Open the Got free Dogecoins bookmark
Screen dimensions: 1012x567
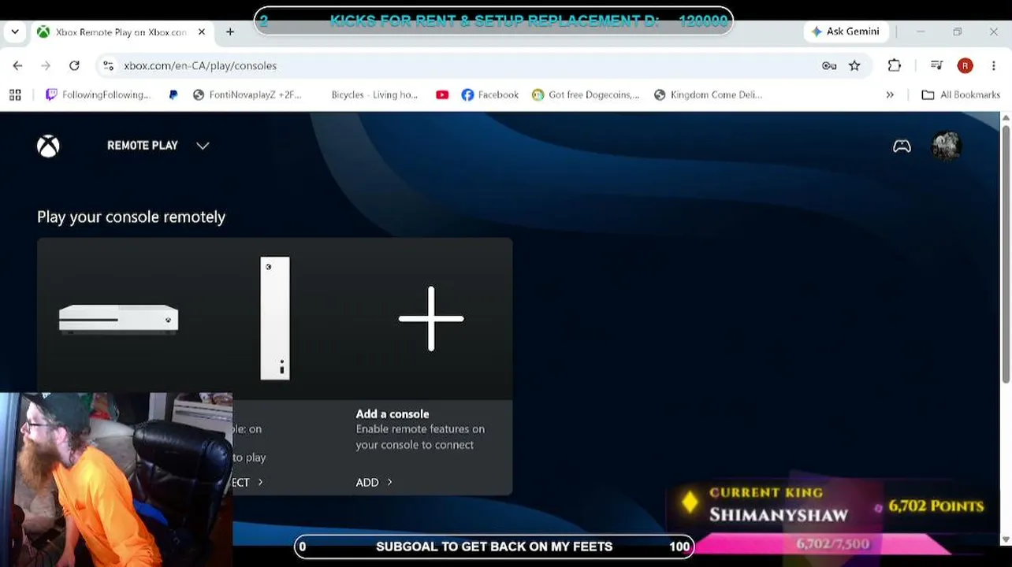click(586, 94)
